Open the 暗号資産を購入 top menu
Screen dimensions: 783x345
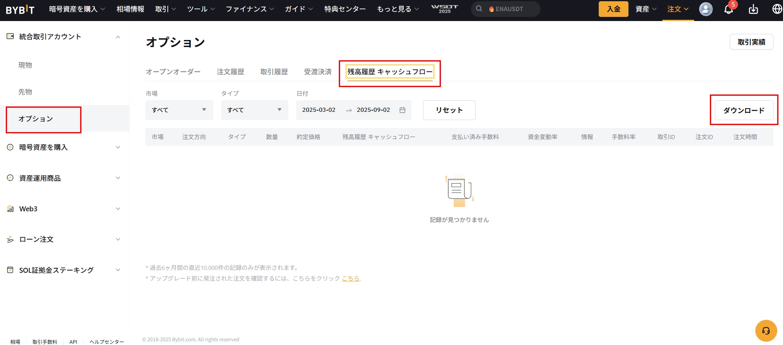(77, 9)
